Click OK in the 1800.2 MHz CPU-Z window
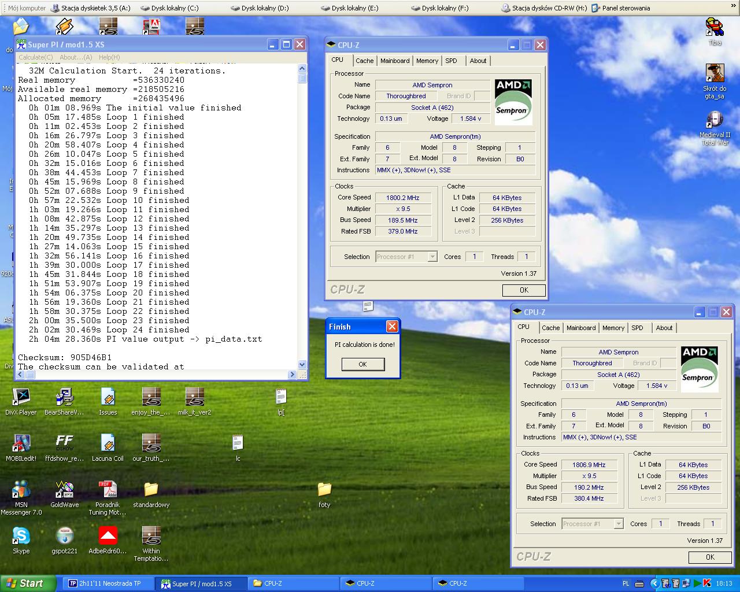Viewport: 740px width, 592px height. click(524, 290)
